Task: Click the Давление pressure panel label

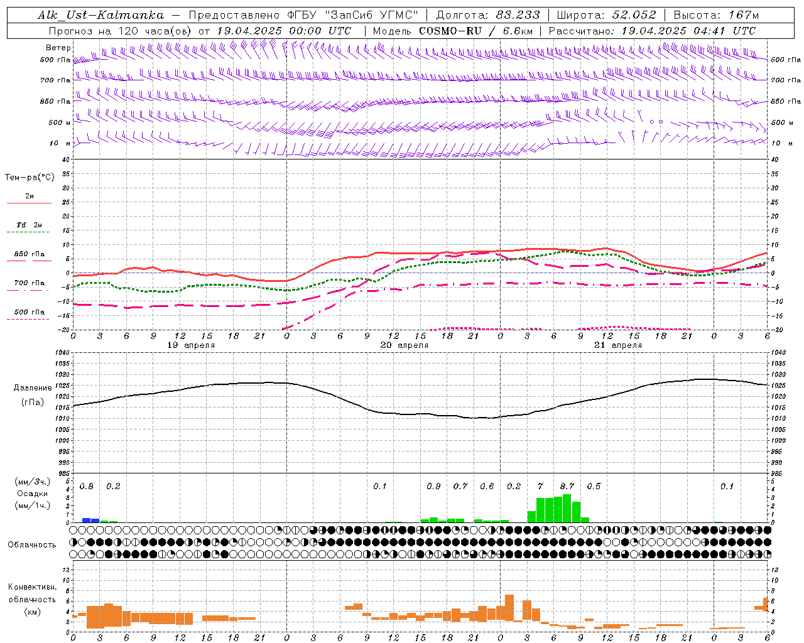Action: point(33,388)
